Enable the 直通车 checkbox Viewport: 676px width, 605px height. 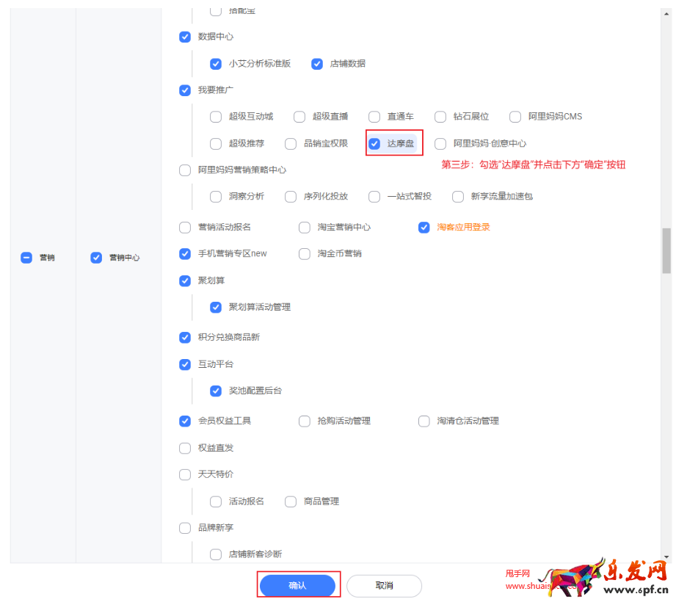coord(374,117)
